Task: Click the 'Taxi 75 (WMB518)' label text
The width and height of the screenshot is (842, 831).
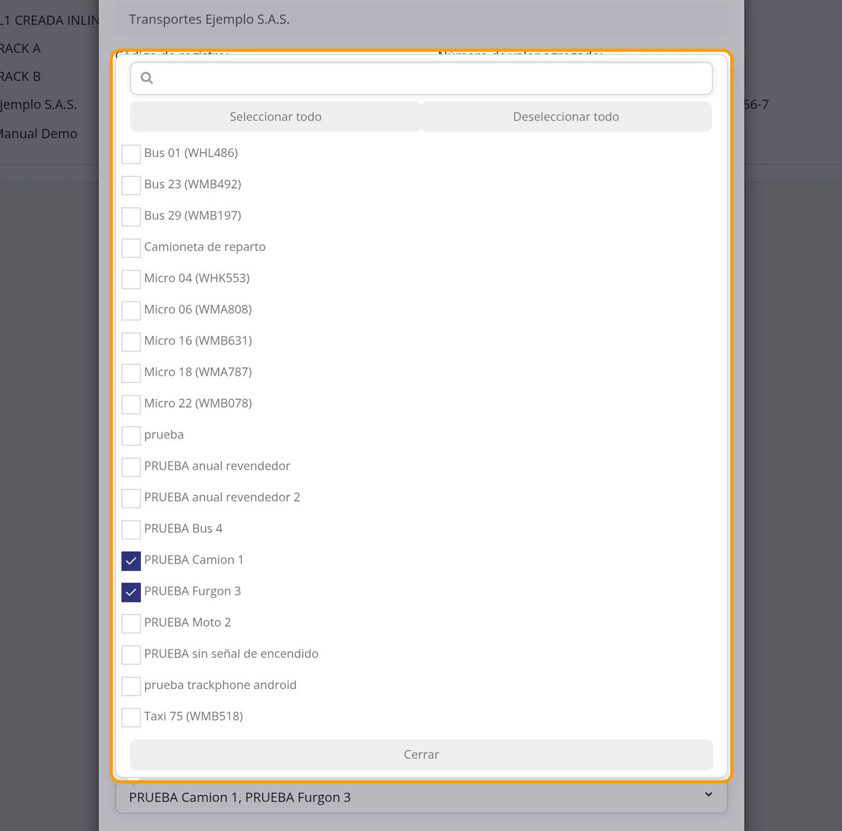Action: (194, 716)
